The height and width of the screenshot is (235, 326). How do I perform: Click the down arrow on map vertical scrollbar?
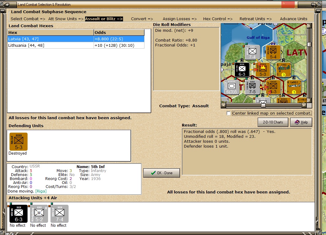(309, 101)
